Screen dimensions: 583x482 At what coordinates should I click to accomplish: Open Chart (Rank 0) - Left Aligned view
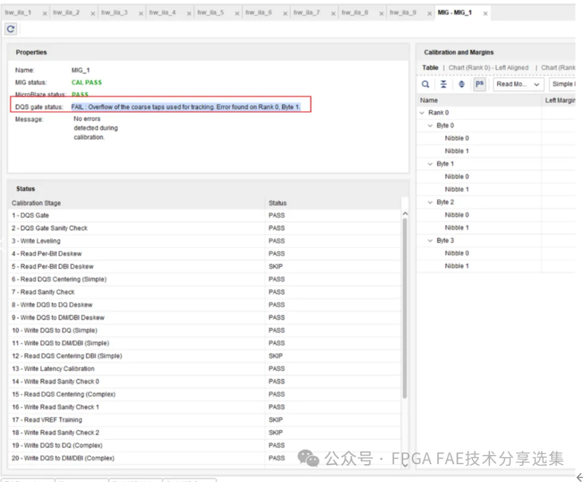pyautogui.click(x=488, y=68)
